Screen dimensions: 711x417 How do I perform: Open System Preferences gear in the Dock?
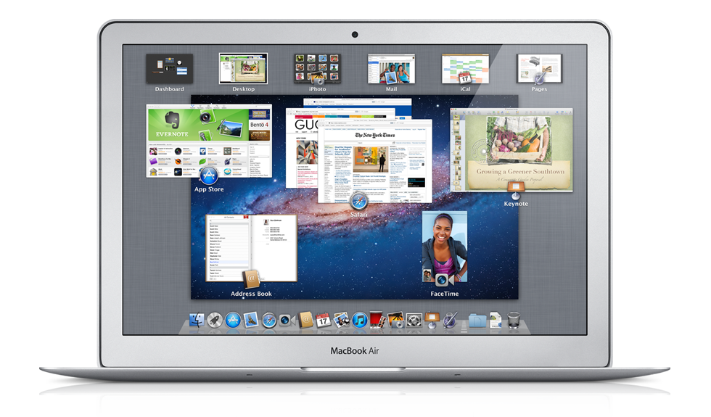(414, 321)
